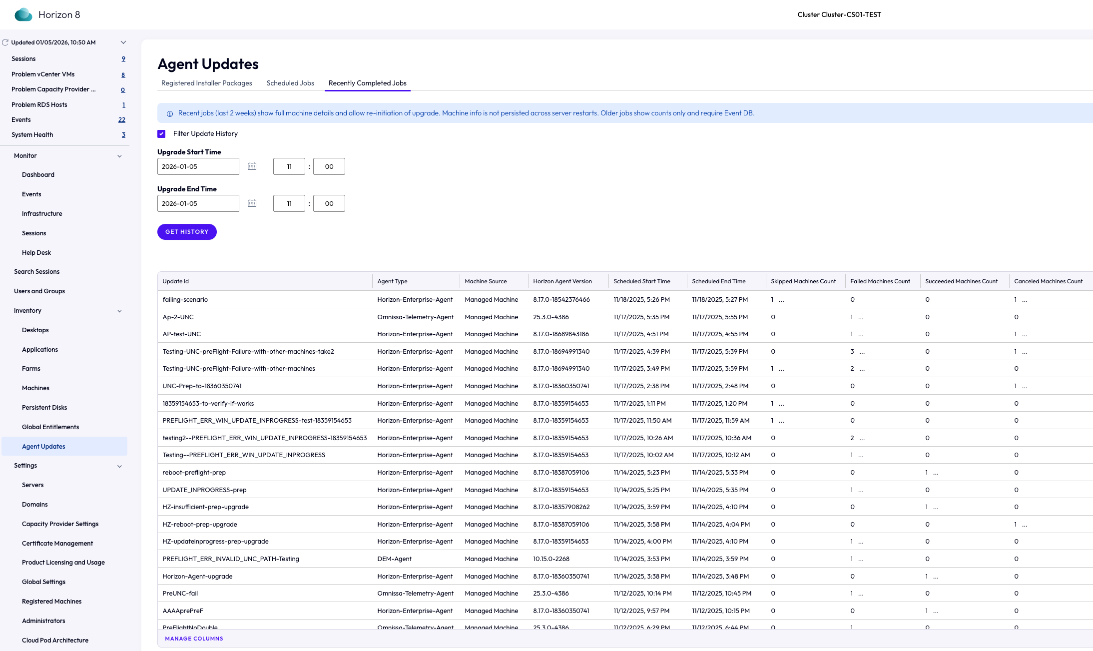1093x651 pixels.
Task: Open the Upgrade Start Time calendar picker
Action: (252, 166)
